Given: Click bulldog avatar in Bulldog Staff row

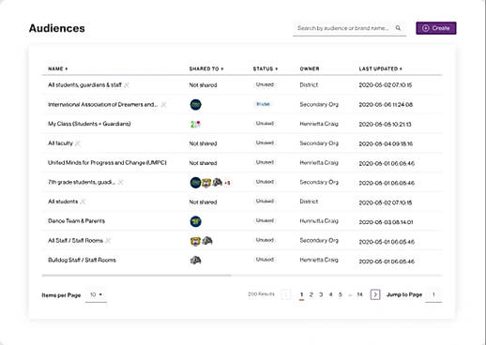Looking at the screenshot, I should coord(195,260).
